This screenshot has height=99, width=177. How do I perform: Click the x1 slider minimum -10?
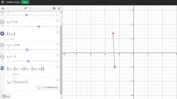point(8,50)
